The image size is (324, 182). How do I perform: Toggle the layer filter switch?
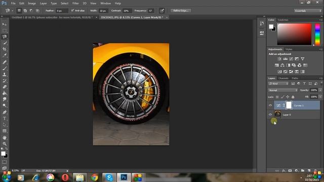321,83
